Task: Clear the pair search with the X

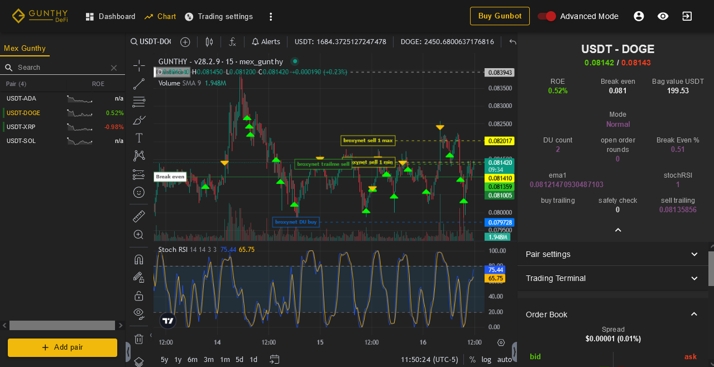Action: (114, 68)
